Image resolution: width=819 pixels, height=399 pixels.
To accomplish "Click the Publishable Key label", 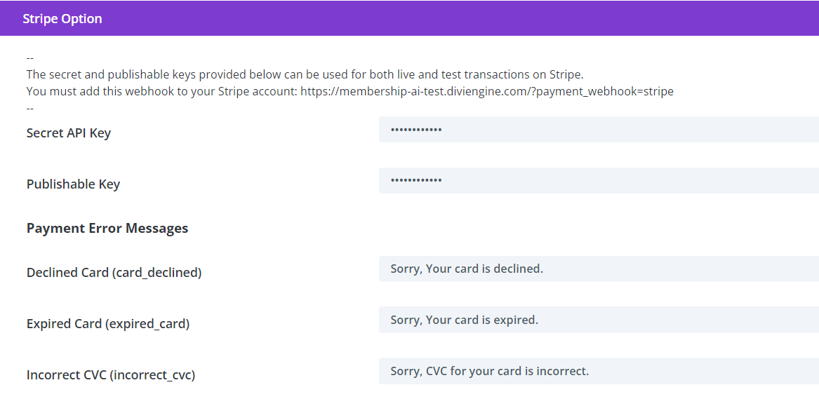I will 73,184.
